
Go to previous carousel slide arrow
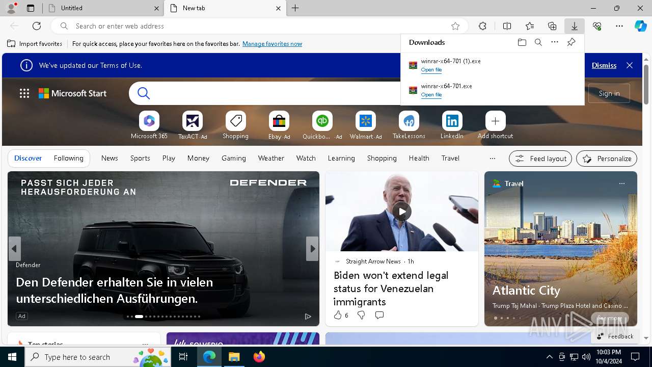tap(14, 249)
